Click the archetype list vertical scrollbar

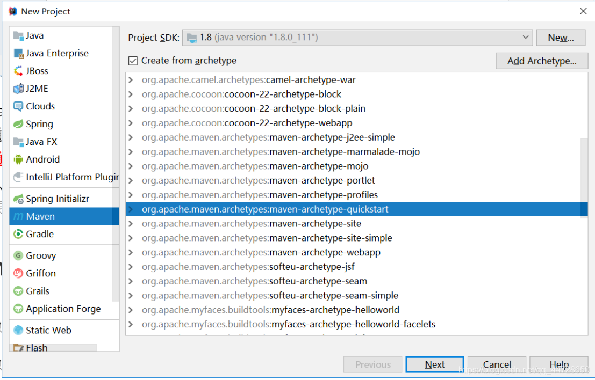click(584, 178)
